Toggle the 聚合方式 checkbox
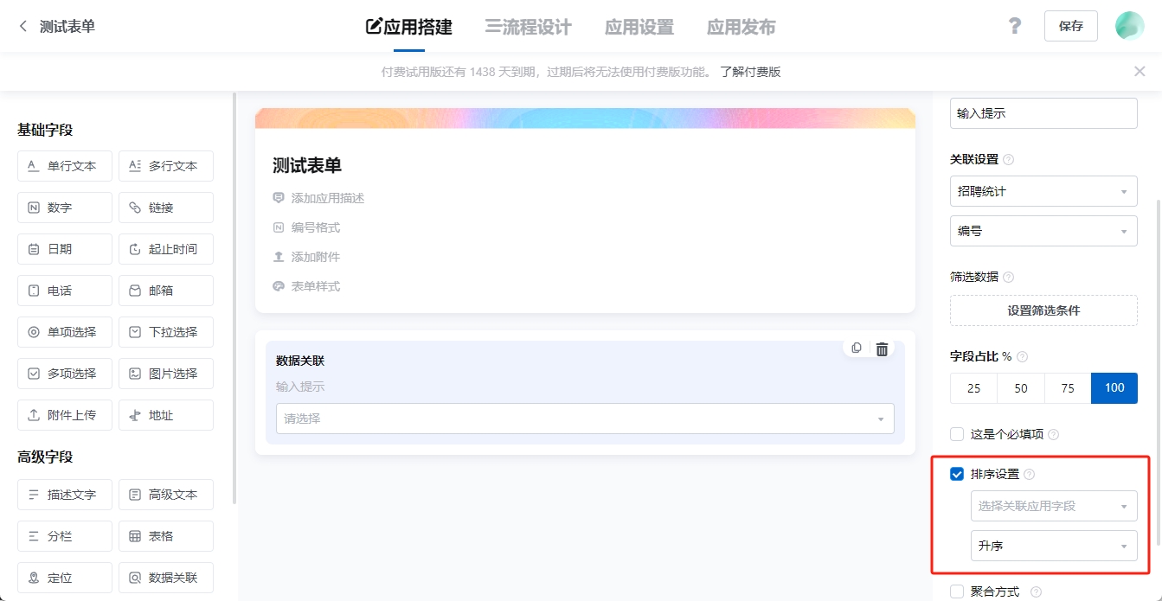The height and width of the screenshot is (601, 1162). click(957, 592)
